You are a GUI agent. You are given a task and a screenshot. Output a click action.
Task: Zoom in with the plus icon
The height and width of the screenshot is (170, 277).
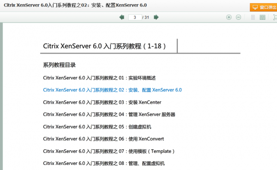point(229,18)
